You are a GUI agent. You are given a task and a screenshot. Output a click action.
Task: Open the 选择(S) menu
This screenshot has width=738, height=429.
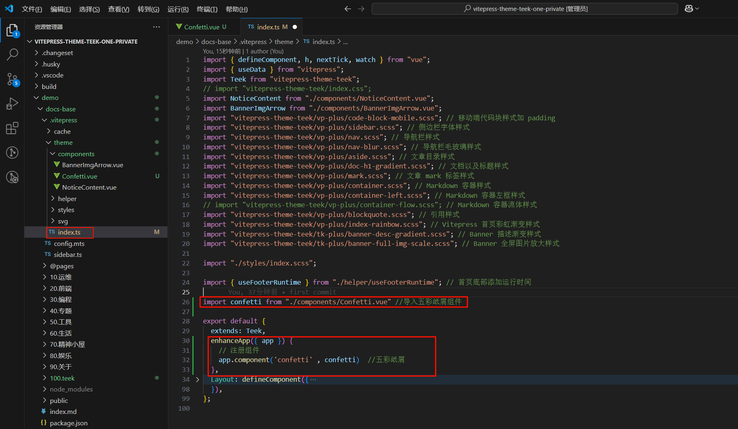coord(89,9)
